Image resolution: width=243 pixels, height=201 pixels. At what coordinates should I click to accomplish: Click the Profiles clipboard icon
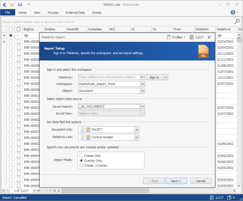[169, 37]
